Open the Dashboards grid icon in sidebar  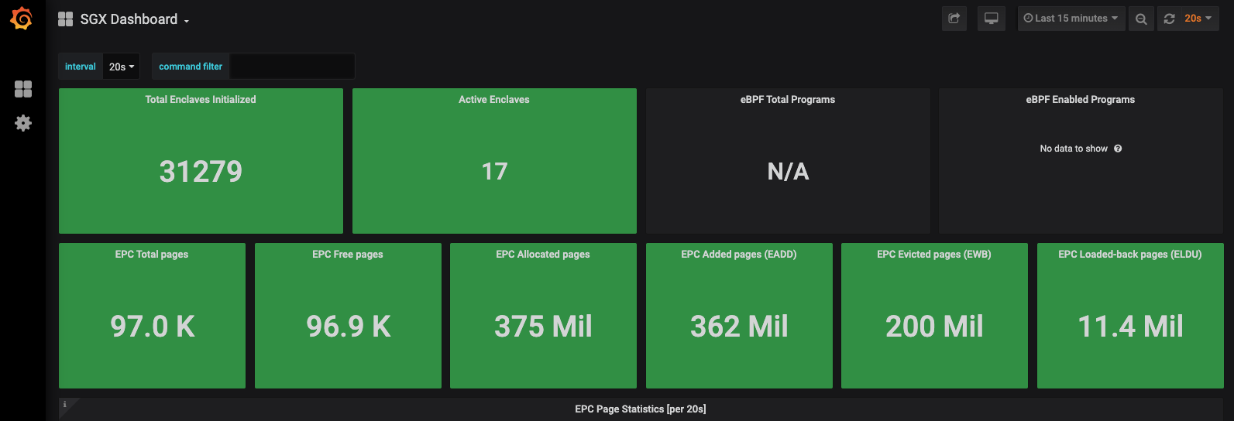pos(23,89)
